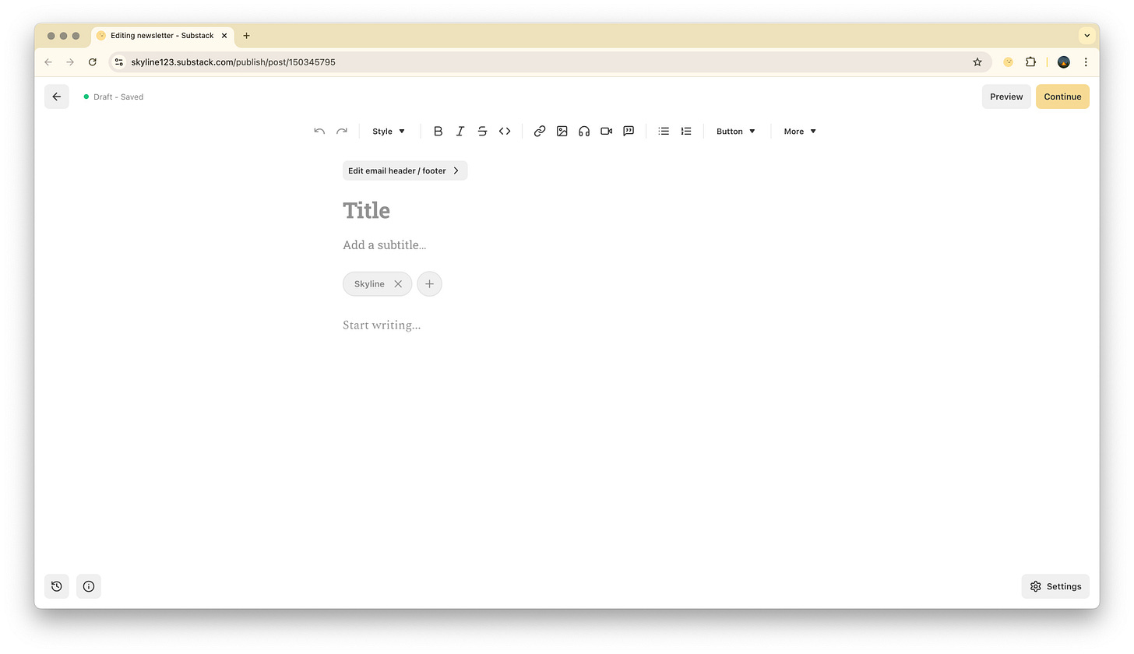This screenshot has height=654, width=1134.
Task: Click the yellow extension icon in browser toolbar
Action: 1008,62
